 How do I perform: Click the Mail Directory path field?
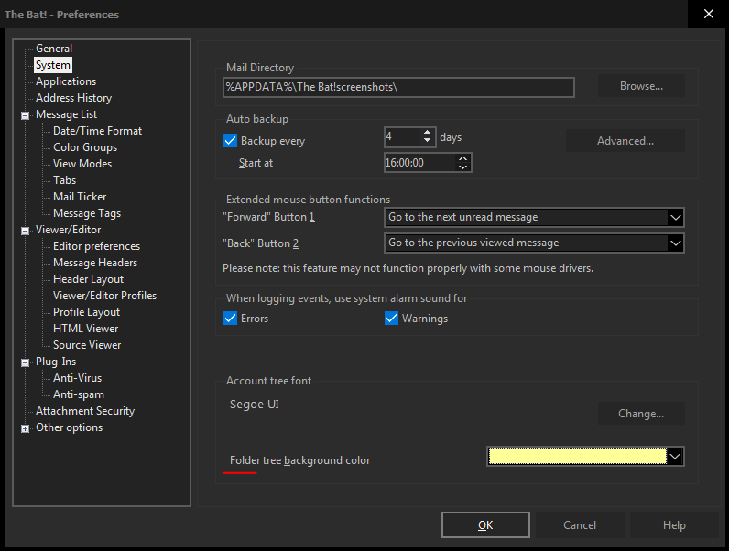tap(399, 87)
